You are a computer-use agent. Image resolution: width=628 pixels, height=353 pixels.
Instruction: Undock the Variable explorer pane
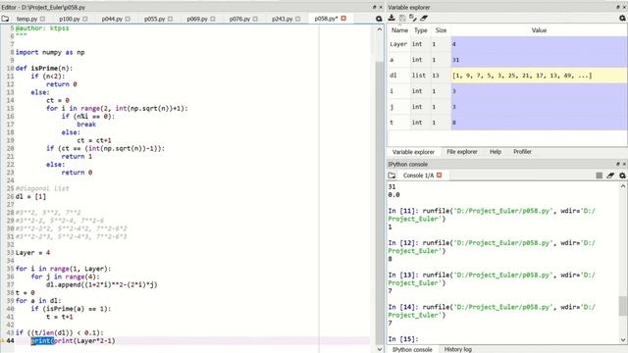(x=618, y=7)
